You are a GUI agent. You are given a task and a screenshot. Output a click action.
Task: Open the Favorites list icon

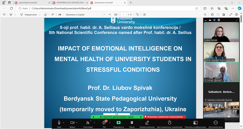click(x=212, y=8)
